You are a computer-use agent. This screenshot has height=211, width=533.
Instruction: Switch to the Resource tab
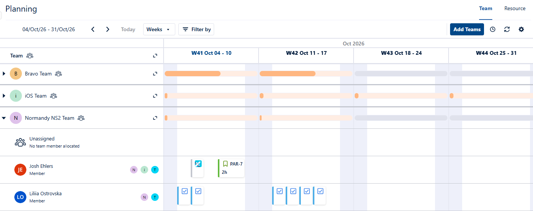[x=515, y=9]
